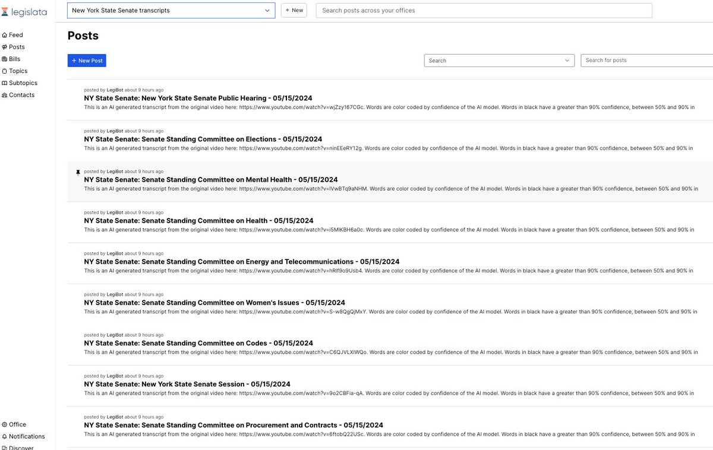The width and height of the screenshot is (713, 450).
Task: Open the Standing Committee on Codes post
Action: click(198, 343)
